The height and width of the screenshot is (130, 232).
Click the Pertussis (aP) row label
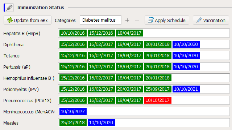17,67
